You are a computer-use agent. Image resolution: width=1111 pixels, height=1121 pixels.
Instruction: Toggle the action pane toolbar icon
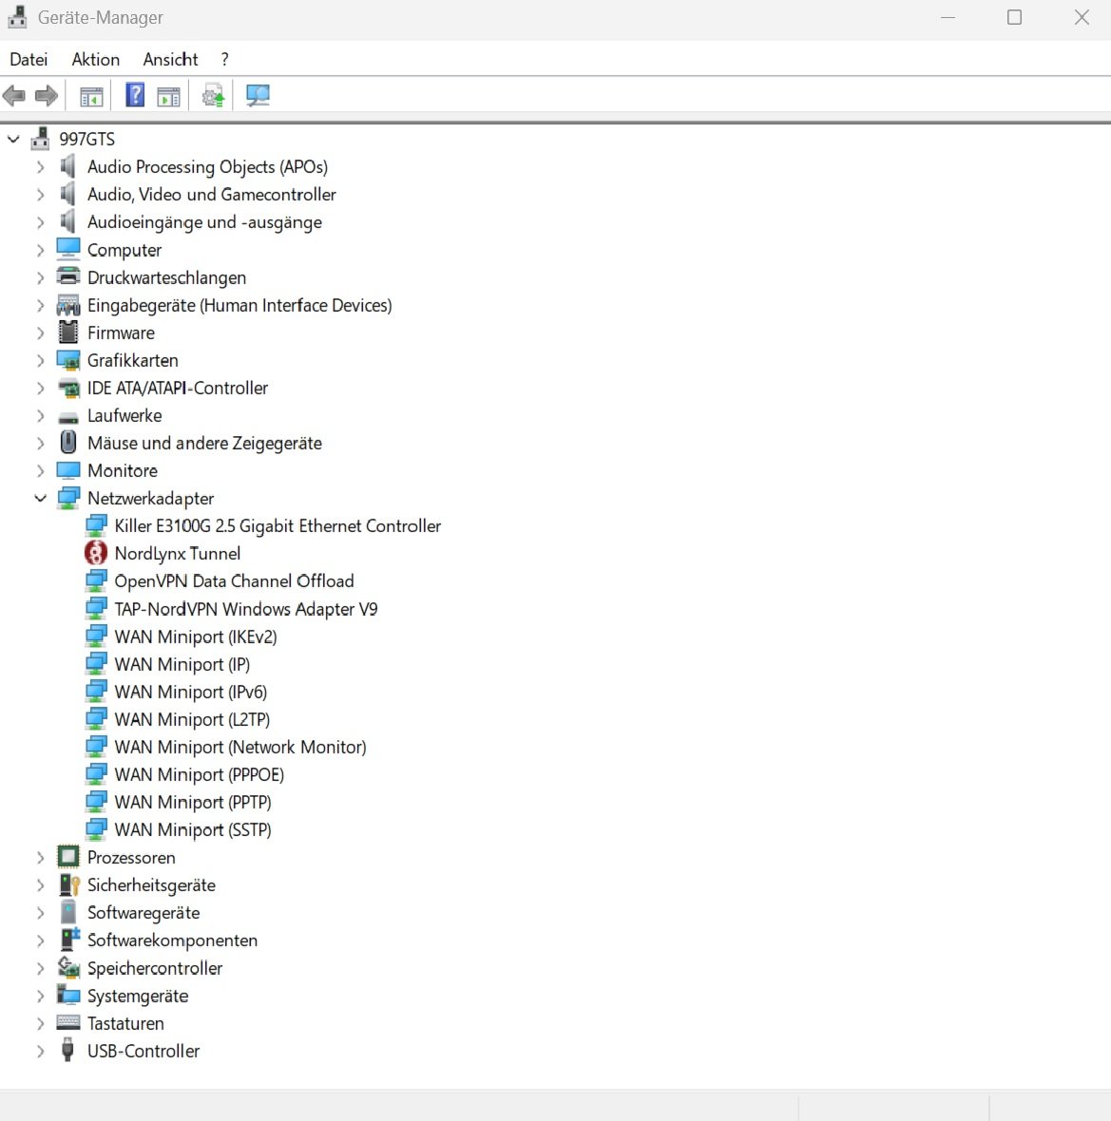pyautogui.click(x=169, y=96)
